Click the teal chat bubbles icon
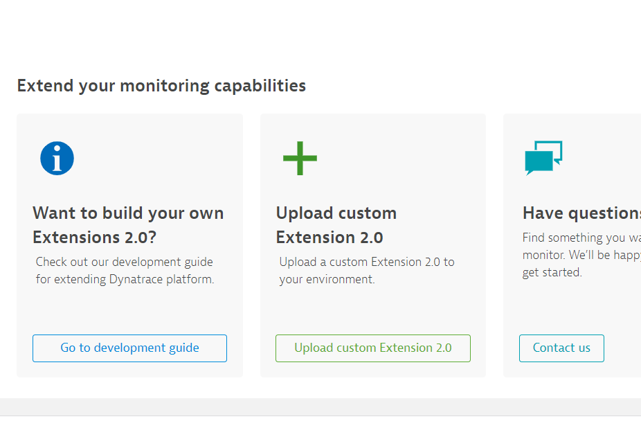 point(543,158)
